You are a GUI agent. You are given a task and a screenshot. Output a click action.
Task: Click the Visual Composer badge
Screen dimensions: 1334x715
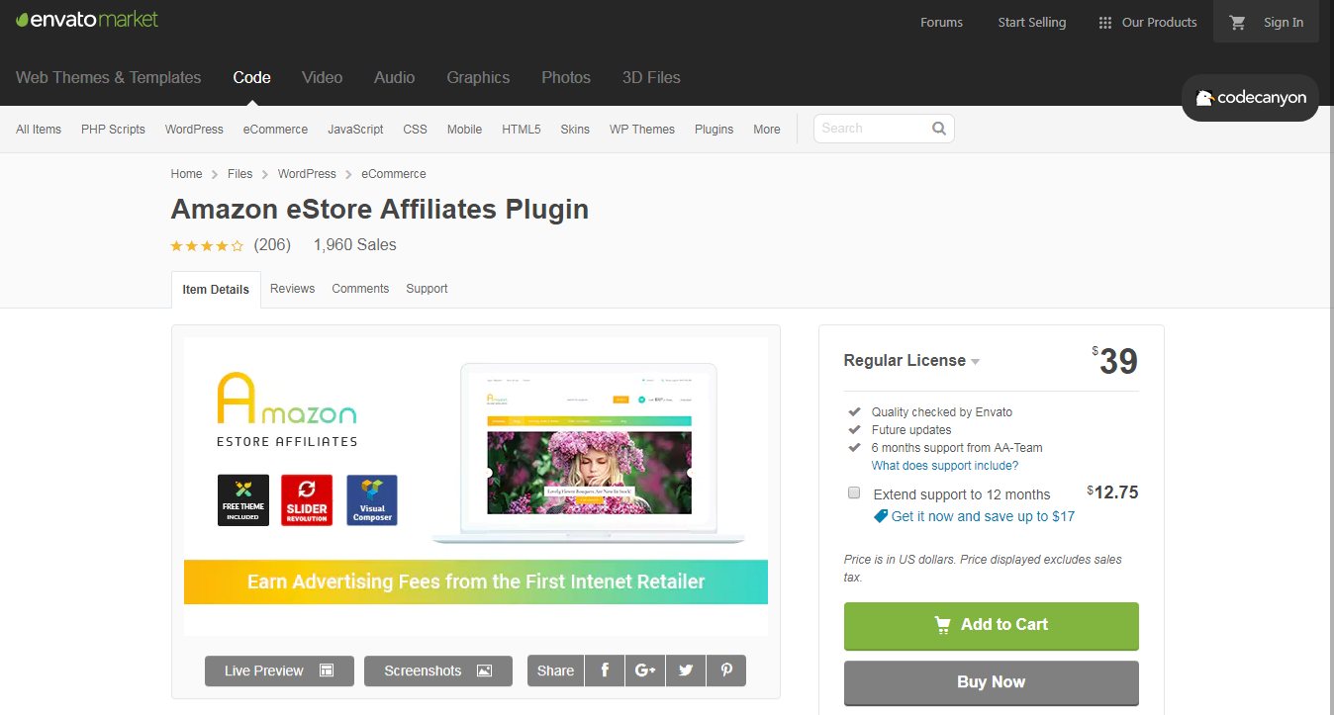pyautogui.click(x=372, y=499)
